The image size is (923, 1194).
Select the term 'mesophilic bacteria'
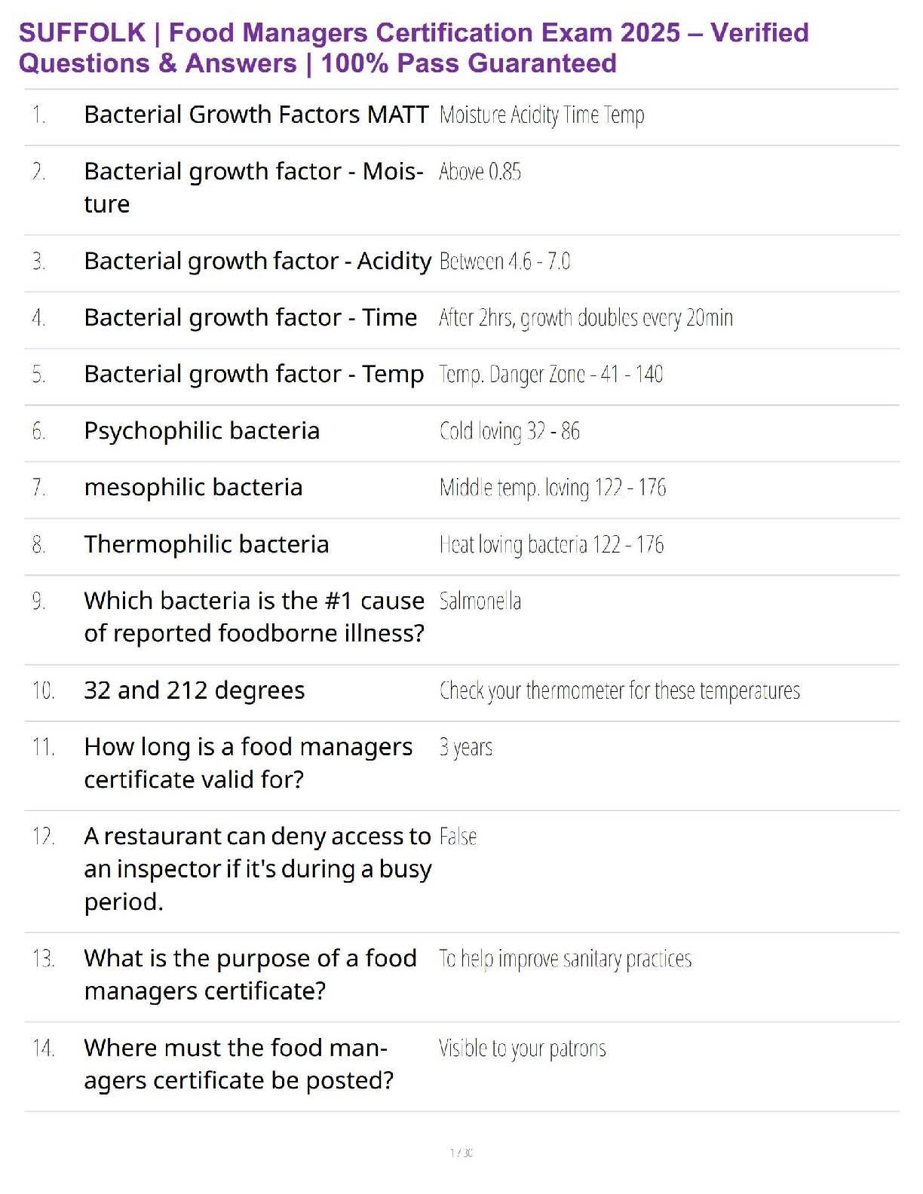pyautogui.click(x=193, y=487)
